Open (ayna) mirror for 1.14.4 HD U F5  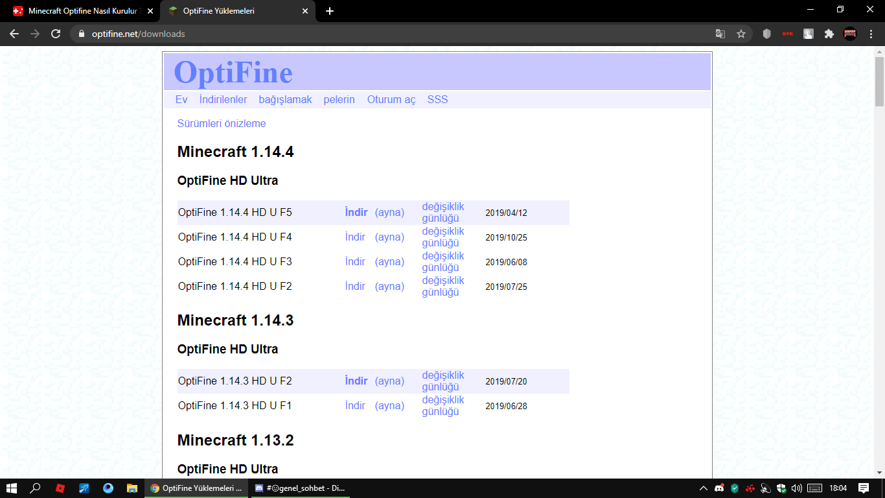point(389,212)
